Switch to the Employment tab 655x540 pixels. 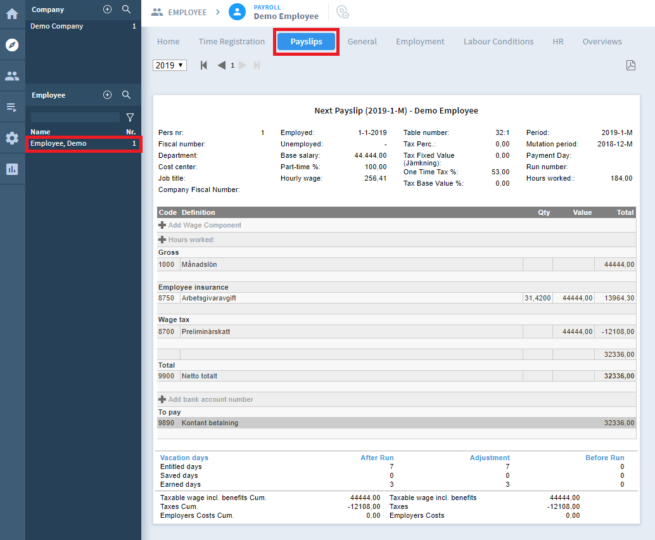420,41
